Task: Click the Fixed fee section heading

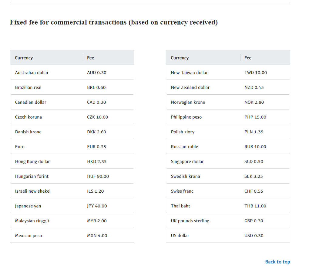Action: [x=114, y=22]
